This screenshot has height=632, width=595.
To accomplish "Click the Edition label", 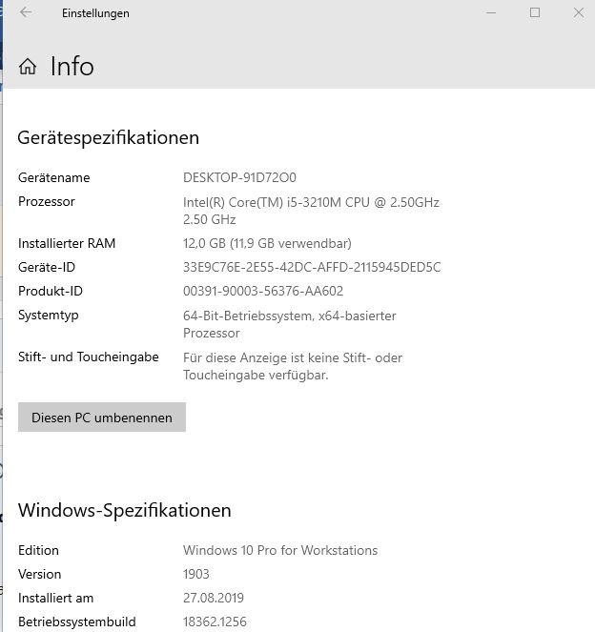I will point(38,550).
